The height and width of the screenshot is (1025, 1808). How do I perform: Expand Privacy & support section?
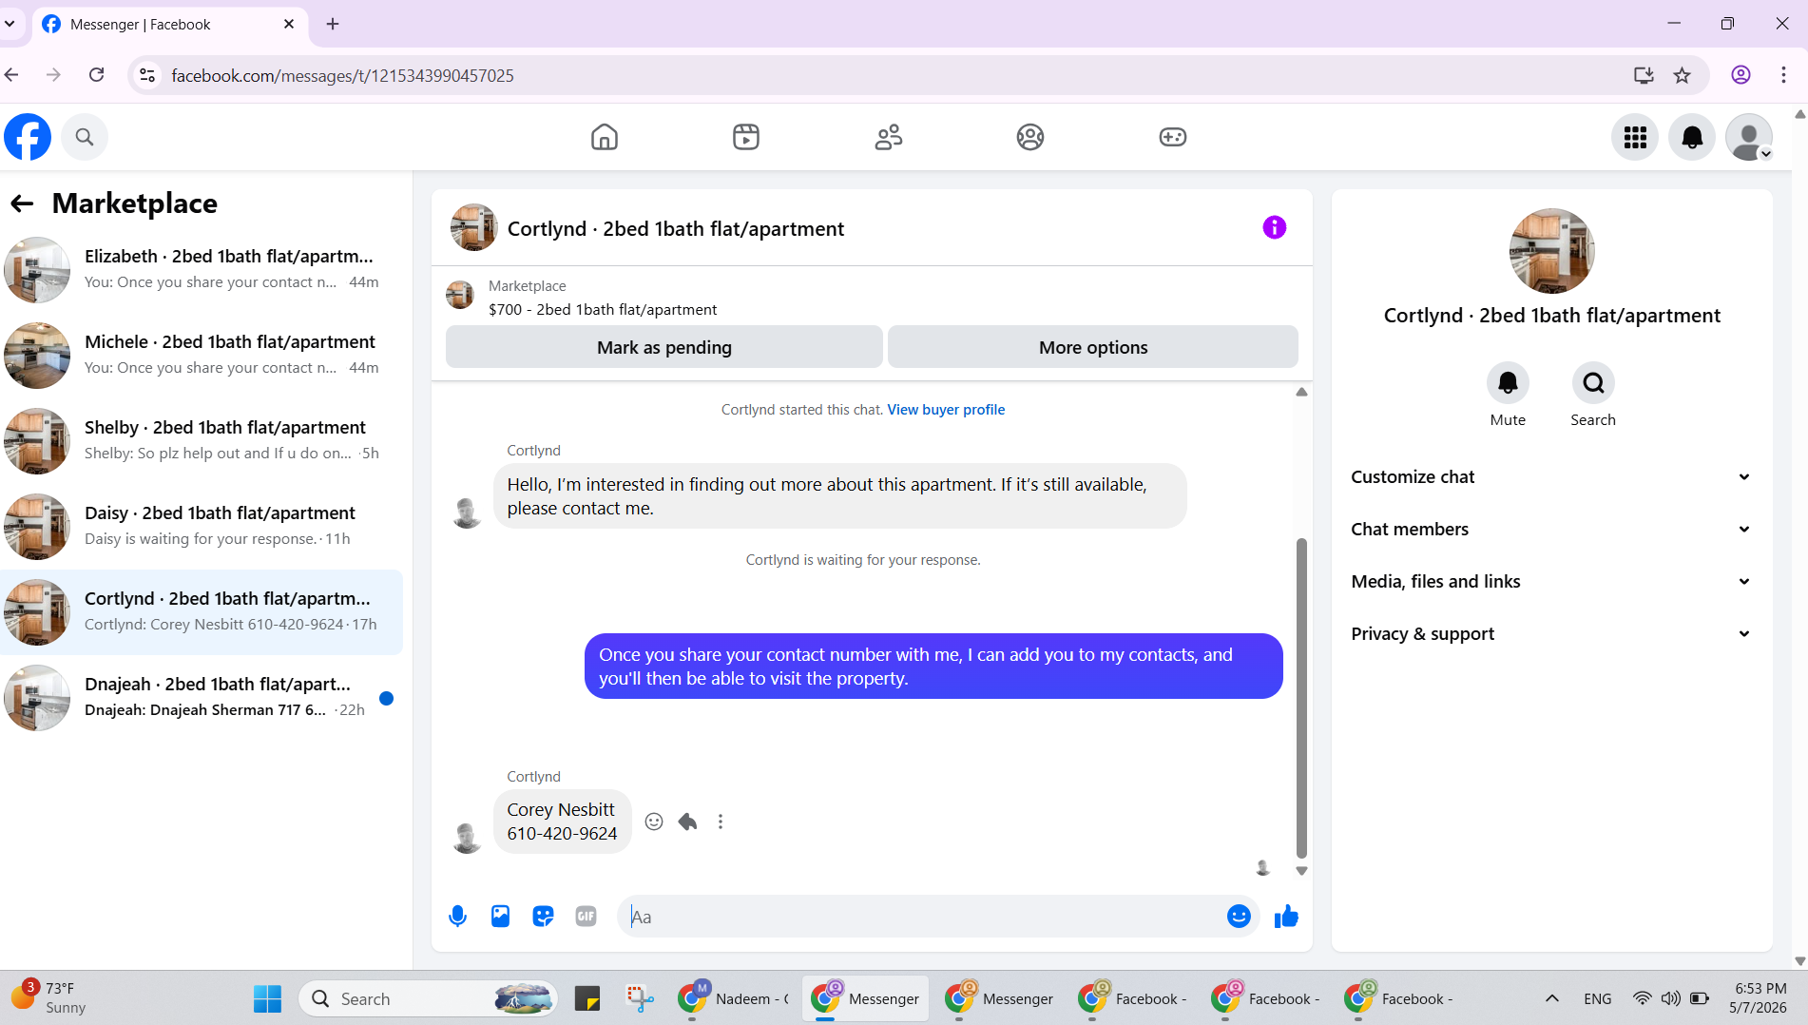1551,634
